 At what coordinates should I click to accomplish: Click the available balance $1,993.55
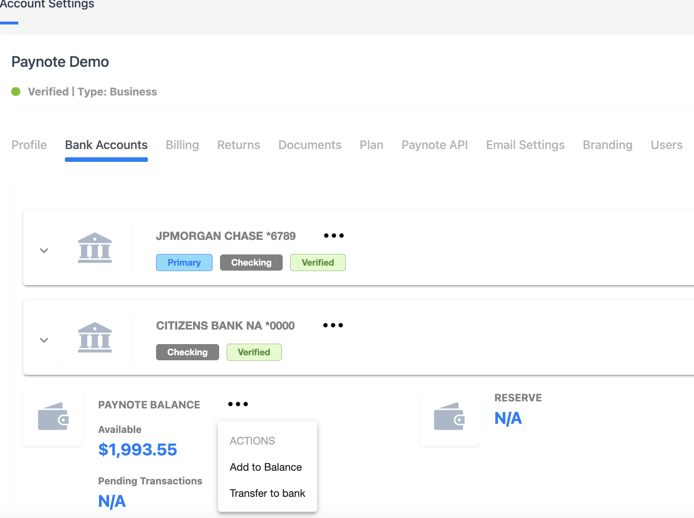(x=138, y=450)
